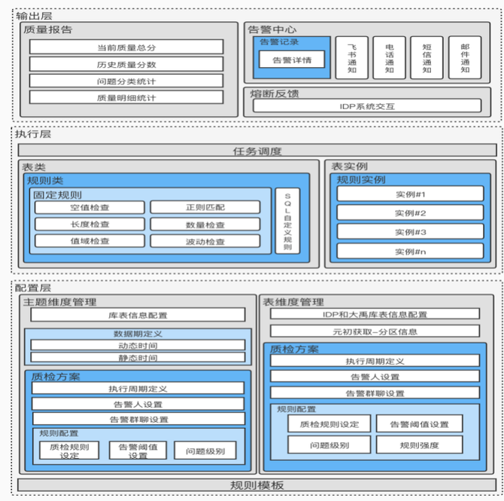Screen dimensions: 504x501
Task: Click the 空值检查 rule box
Action: point(90,207)
